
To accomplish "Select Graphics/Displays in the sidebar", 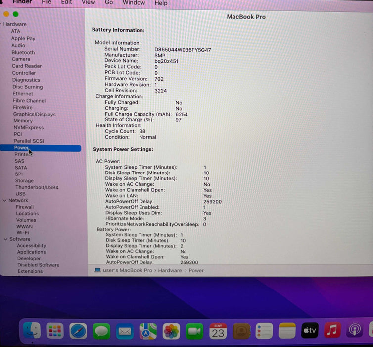I will click(x=35, y=114).
